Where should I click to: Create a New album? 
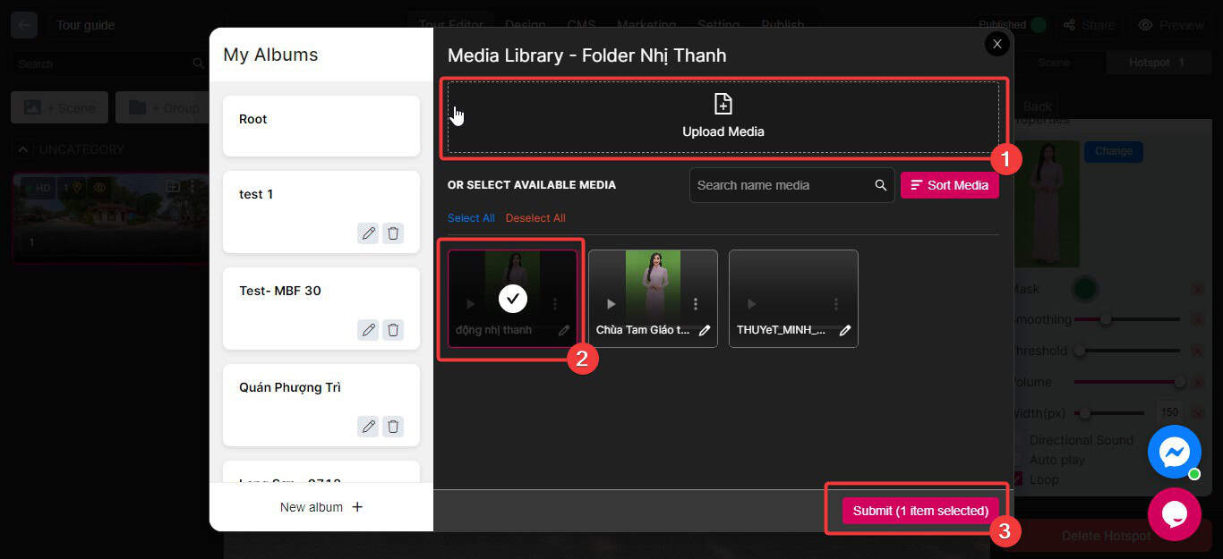(321, 507)
